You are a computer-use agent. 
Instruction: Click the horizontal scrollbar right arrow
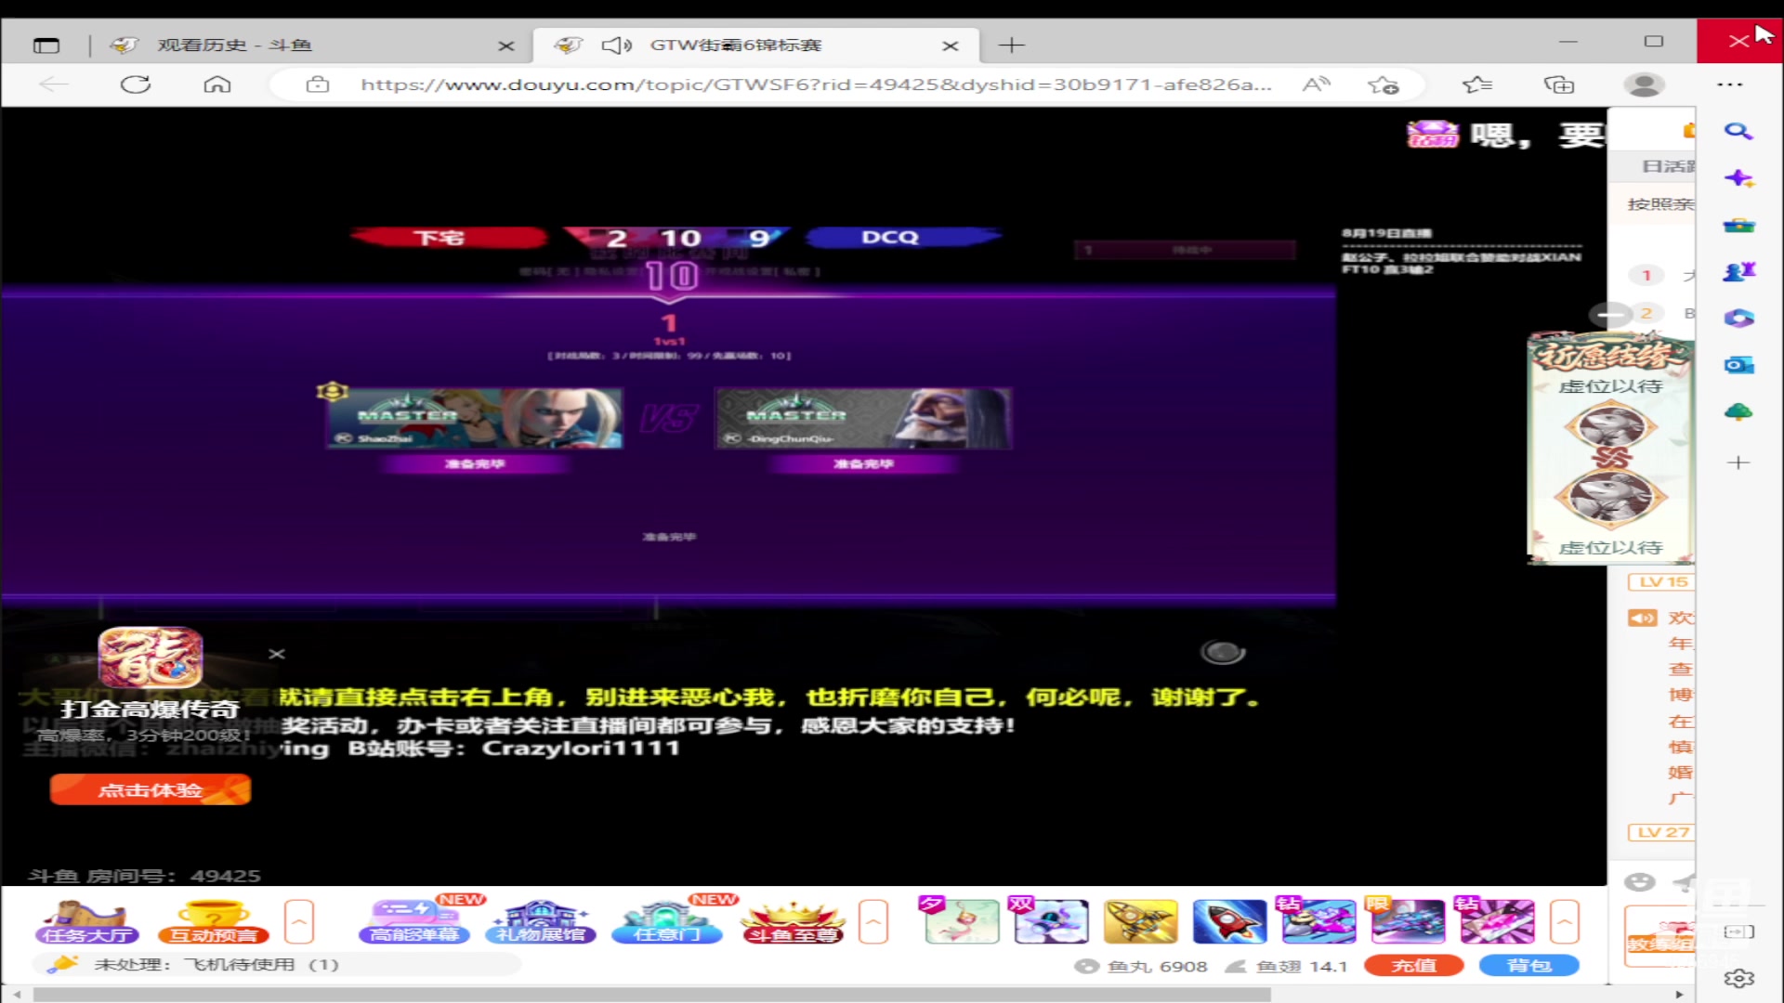(x=1679, y=995)
